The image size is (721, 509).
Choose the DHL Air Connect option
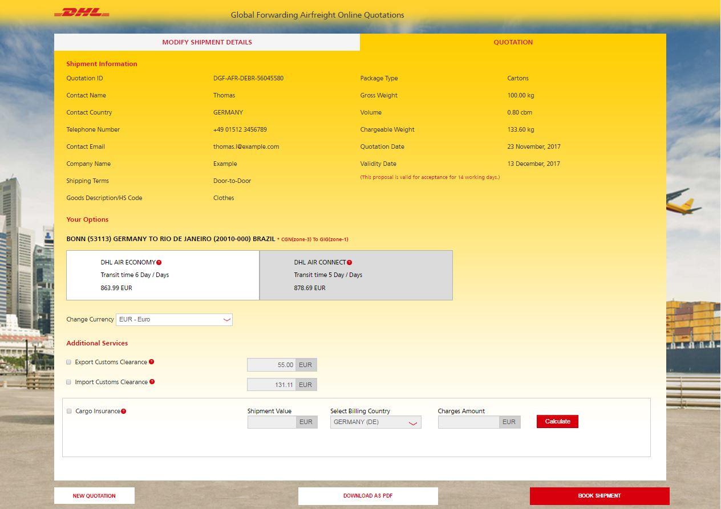click(x=356, y=275)
